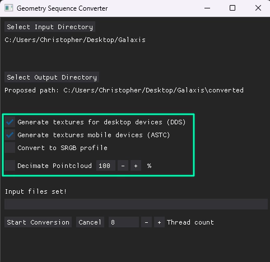The height and width of the screenshot is (262, 270).
Task: Uncheck Generate textures mobile devices (ASTC)
Action: pos(10,135)
